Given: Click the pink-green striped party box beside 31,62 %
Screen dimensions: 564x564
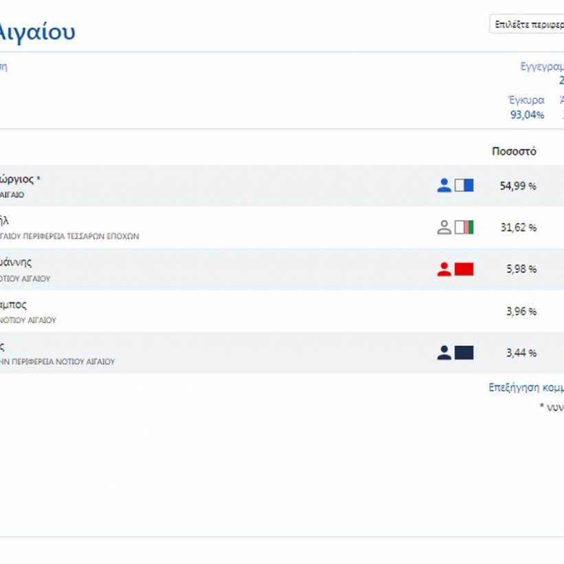Looking at the screenshot, I should tap(464, 227).
